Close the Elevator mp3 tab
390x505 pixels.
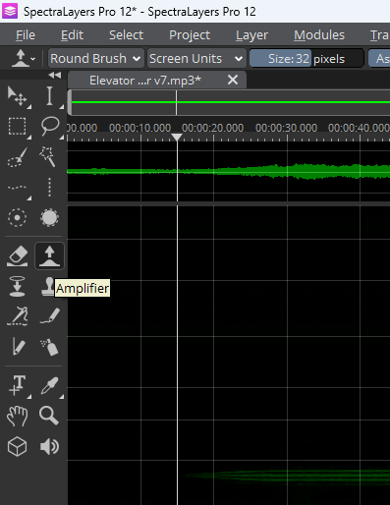pyautogui.click(x=233, y=80)
